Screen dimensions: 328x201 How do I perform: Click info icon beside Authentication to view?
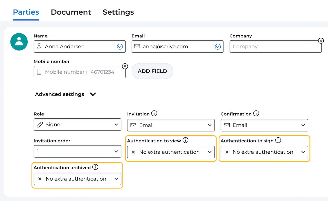coord(186,140)
